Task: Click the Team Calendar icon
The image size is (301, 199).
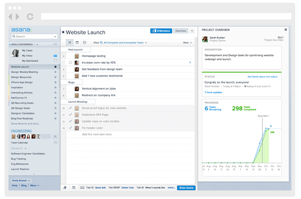Action: pos(55,143)
